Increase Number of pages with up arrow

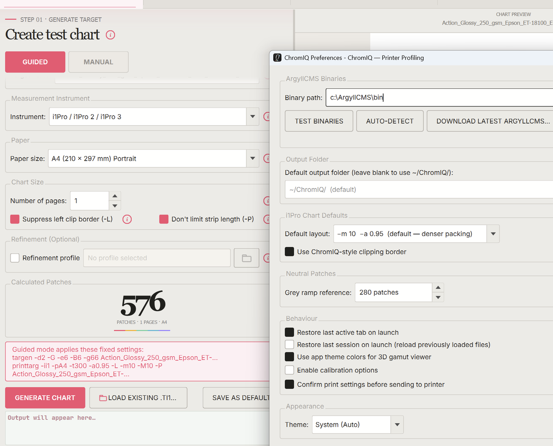[x=115, y=196]
